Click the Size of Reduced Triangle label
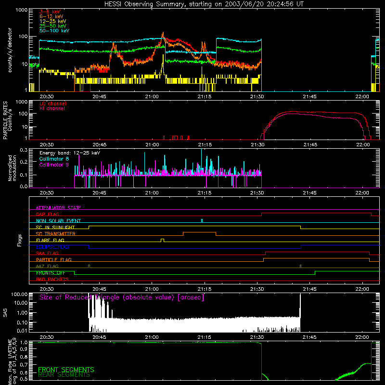This screenshot has width=385, height=385. pos(122,297)
